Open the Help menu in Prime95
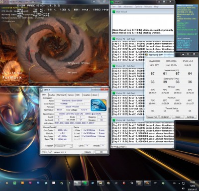The width and height of the screenshot is (199, 191). pos(156,6)
